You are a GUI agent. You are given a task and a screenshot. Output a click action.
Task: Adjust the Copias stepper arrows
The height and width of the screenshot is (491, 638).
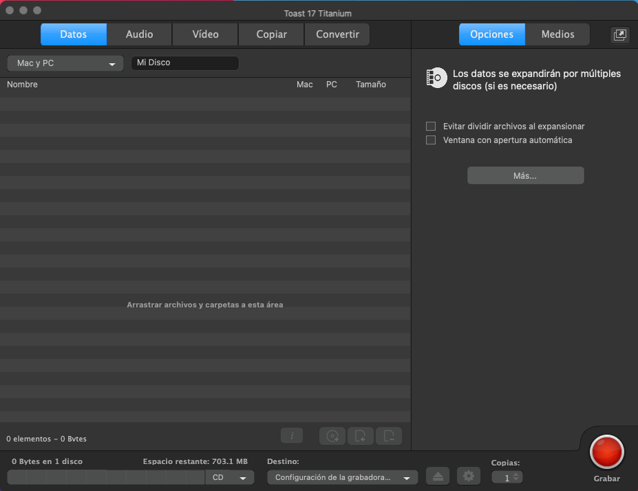516,477
